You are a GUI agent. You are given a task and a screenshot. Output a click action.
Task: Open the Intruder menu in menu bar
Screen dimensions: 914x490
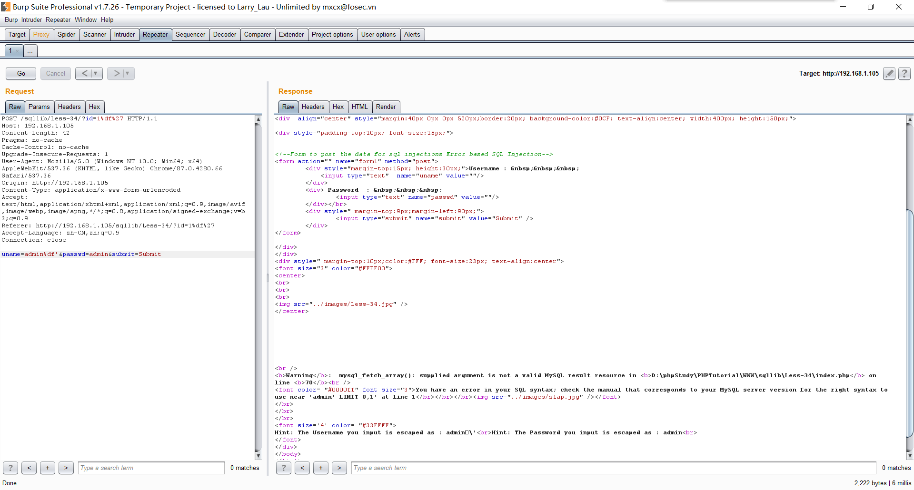tap(31, 20)
